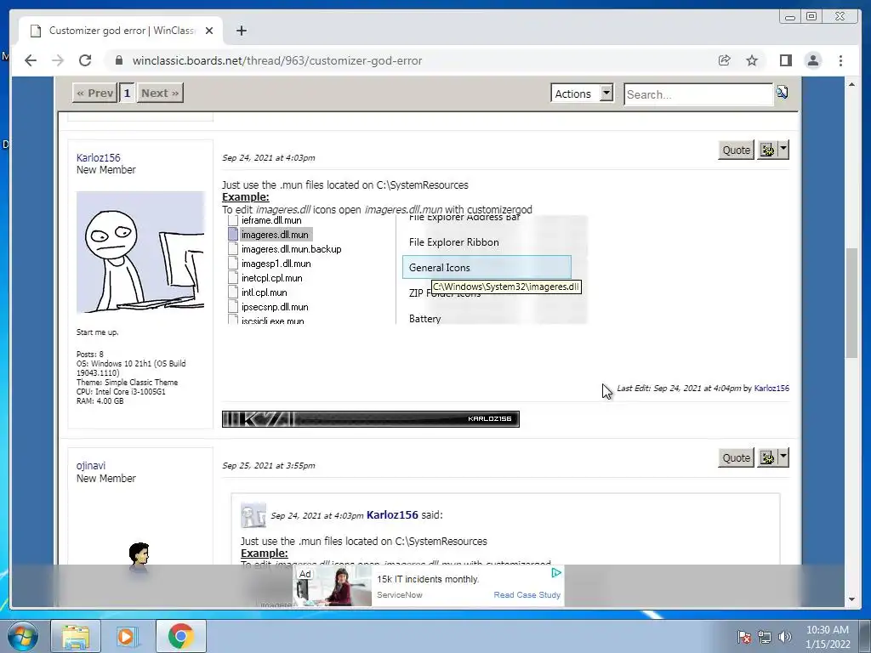This screenshot has width=871, height=653.
Task: Go to Next page of thread
Action: 160,93
